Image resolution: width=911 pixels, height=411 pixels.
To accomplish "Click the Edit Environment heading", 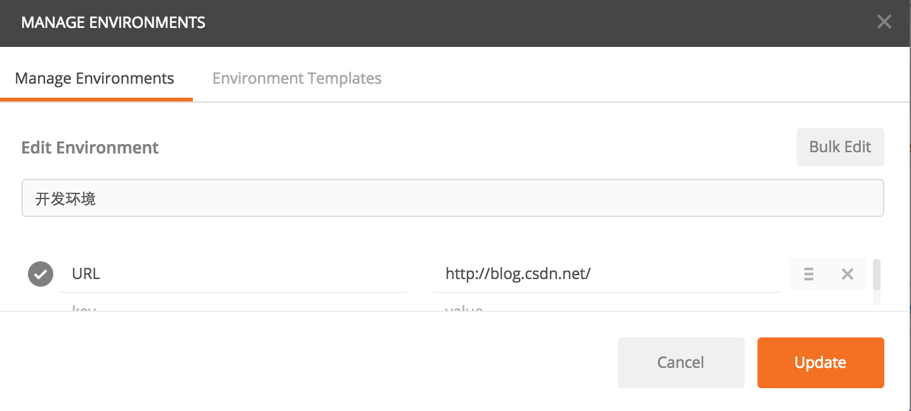I will 90,148.
